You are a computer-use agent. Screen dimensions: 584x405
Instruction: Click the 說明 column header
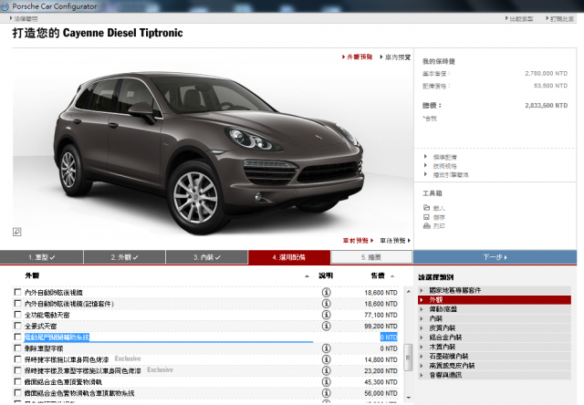click(x=326, y=275)
